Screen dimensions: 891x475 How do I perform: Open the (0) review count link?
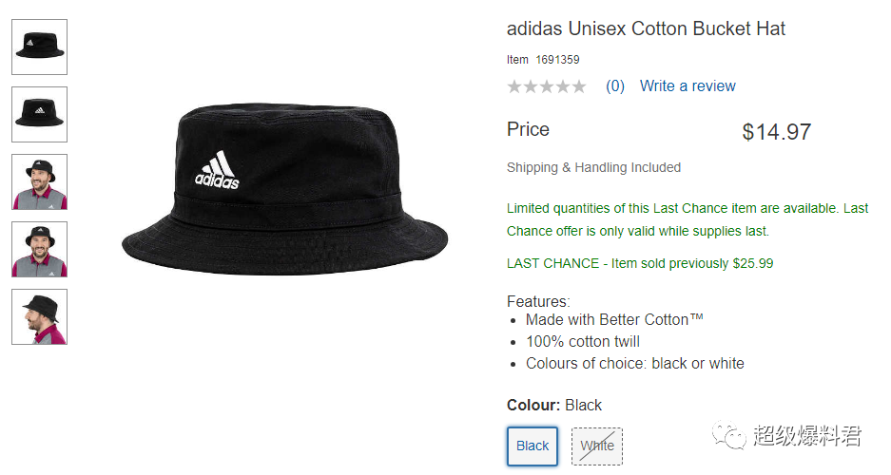(x=615, y=86)
